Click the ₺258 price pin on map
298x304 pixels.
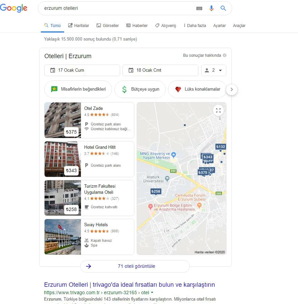[156, 191]
